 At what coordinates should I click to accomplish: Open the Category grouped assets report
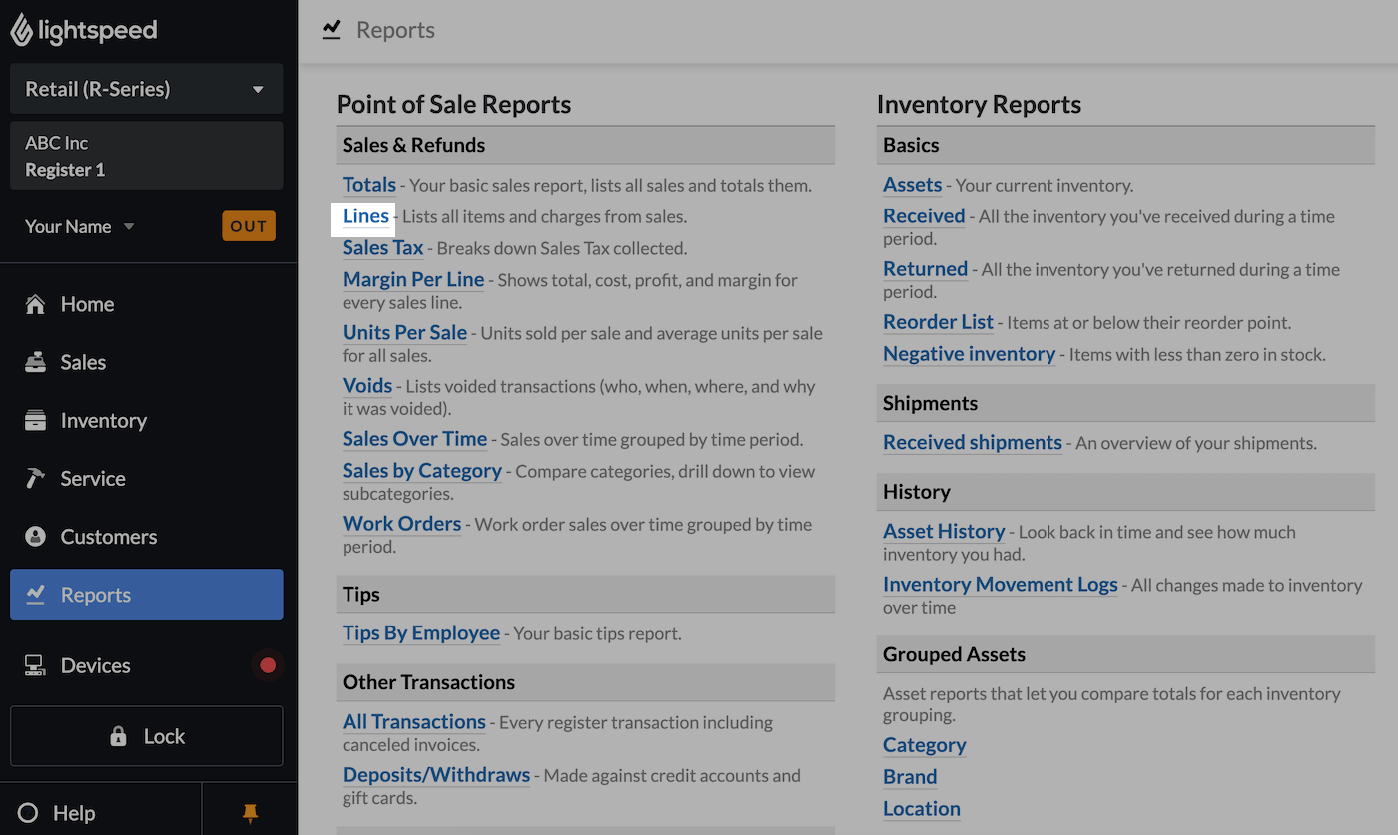click(925, 745)
